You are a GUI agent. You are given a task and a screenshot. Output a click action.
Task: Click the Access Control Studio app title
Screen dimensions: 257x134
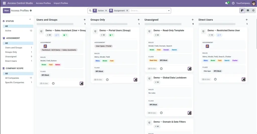pyautogui.click(x=20, y=3)
